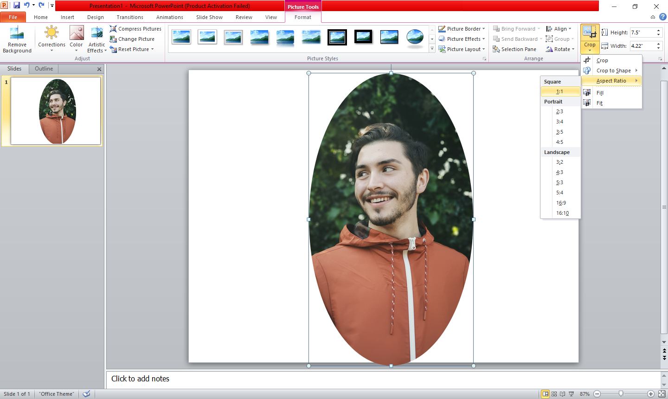Open the Corrections brightness tool
Image resolution: width=668 pixels, height=399 pixels.
[51, 33]
